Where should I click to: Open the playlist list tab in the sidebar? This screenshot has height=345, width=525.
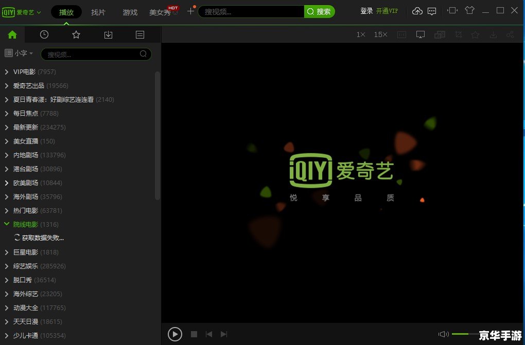(x=140, y=34)
